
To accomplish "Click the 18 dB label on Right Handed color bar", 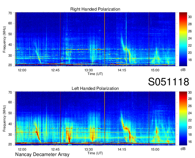I will (190, 60).
